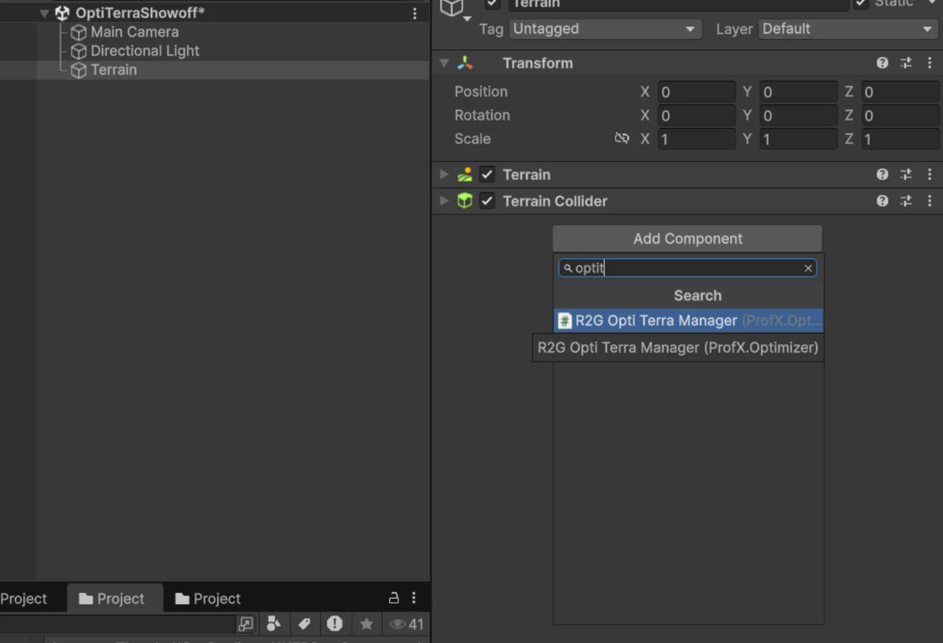Switch to the rightmost Project tab
The image size is (943, 643).
click(x=208, y=599)
